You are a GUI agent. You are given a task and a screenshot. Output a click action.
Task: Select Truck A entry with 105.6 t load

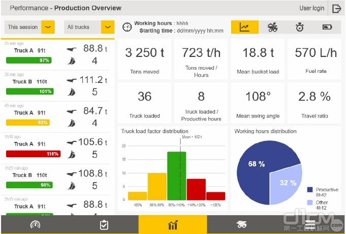point(58,148)
